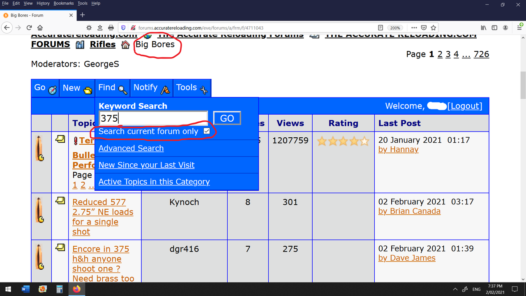
Task: Click GO to run keyword search
Action: tap(227, 118)
